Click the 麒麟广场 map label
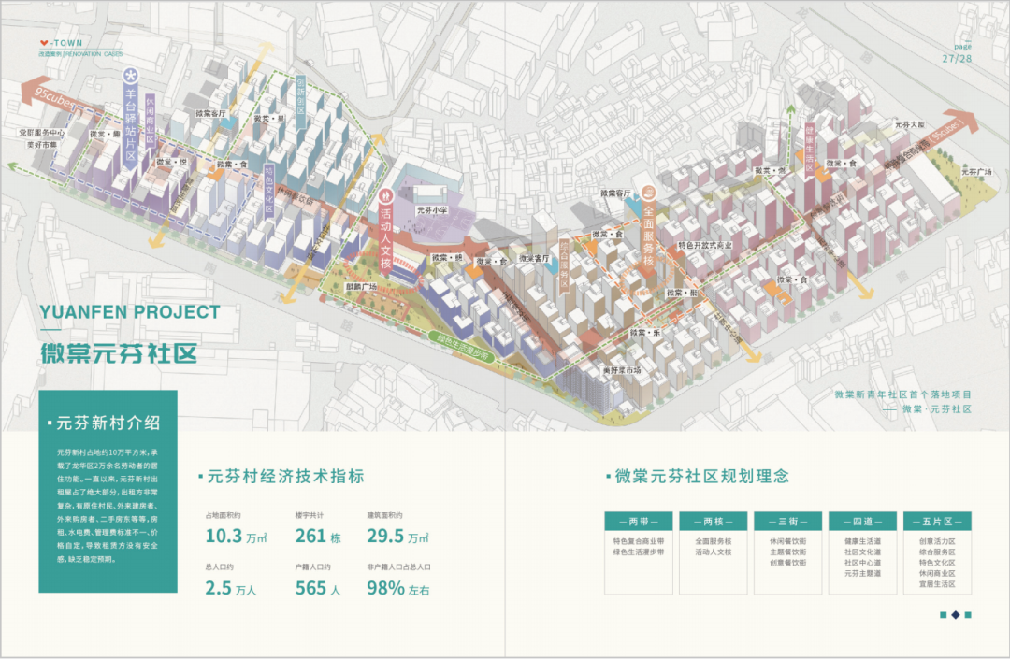The image size is (1010, 659). pyautogui.click(x=361, y=287)
